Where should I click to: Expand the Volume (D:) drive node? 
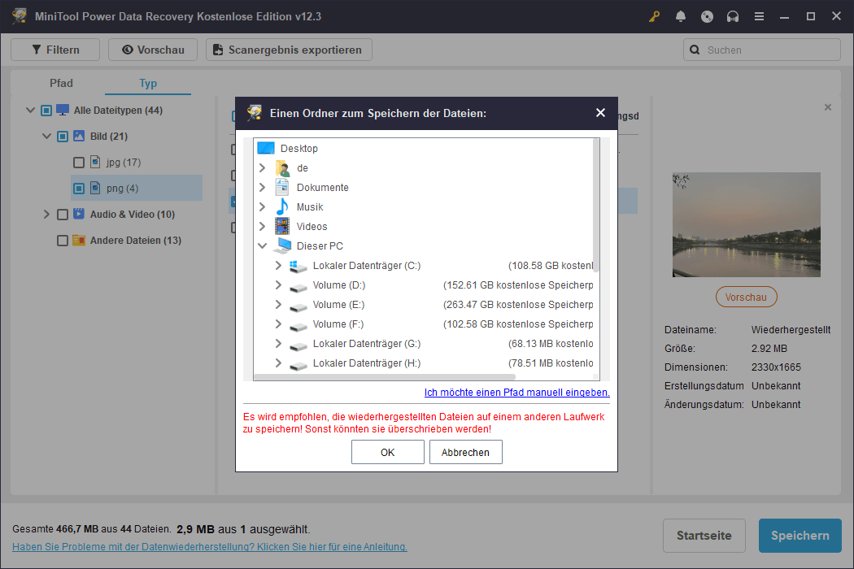pyautogui.click(x=278, y=284)
